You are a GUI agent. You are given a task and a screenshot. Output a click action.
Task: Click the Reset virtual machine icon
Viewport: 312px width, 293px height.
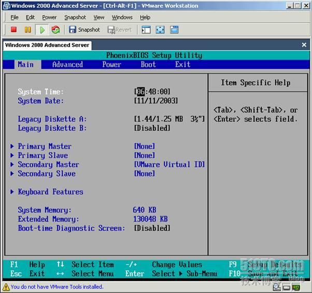[55, 30]
